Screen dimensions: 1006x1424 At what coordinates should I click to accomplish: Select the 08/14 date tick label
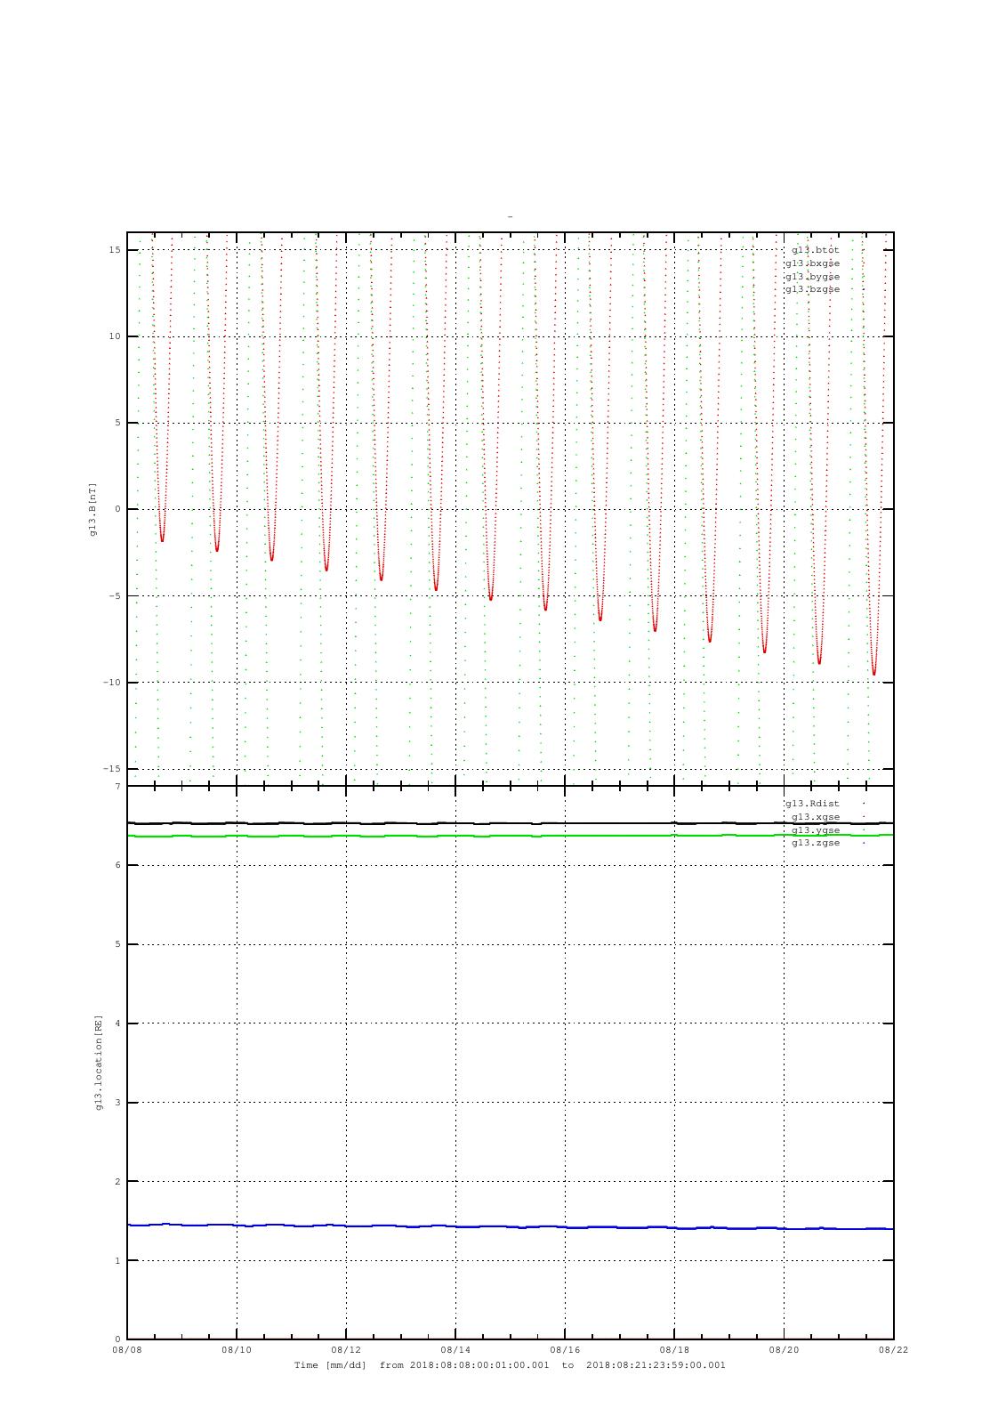click(455, 1350)
